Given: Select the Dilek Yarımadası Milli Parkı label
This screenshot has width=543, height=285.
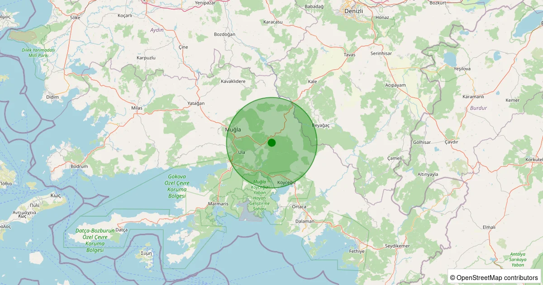Looking at the screenshot, I should click(x=38, y=52).
